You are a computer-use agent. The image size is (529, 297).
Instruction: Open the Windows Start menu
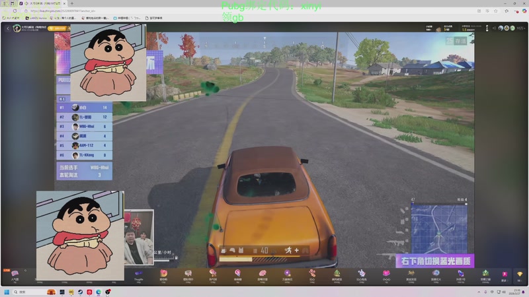[7, 292]
